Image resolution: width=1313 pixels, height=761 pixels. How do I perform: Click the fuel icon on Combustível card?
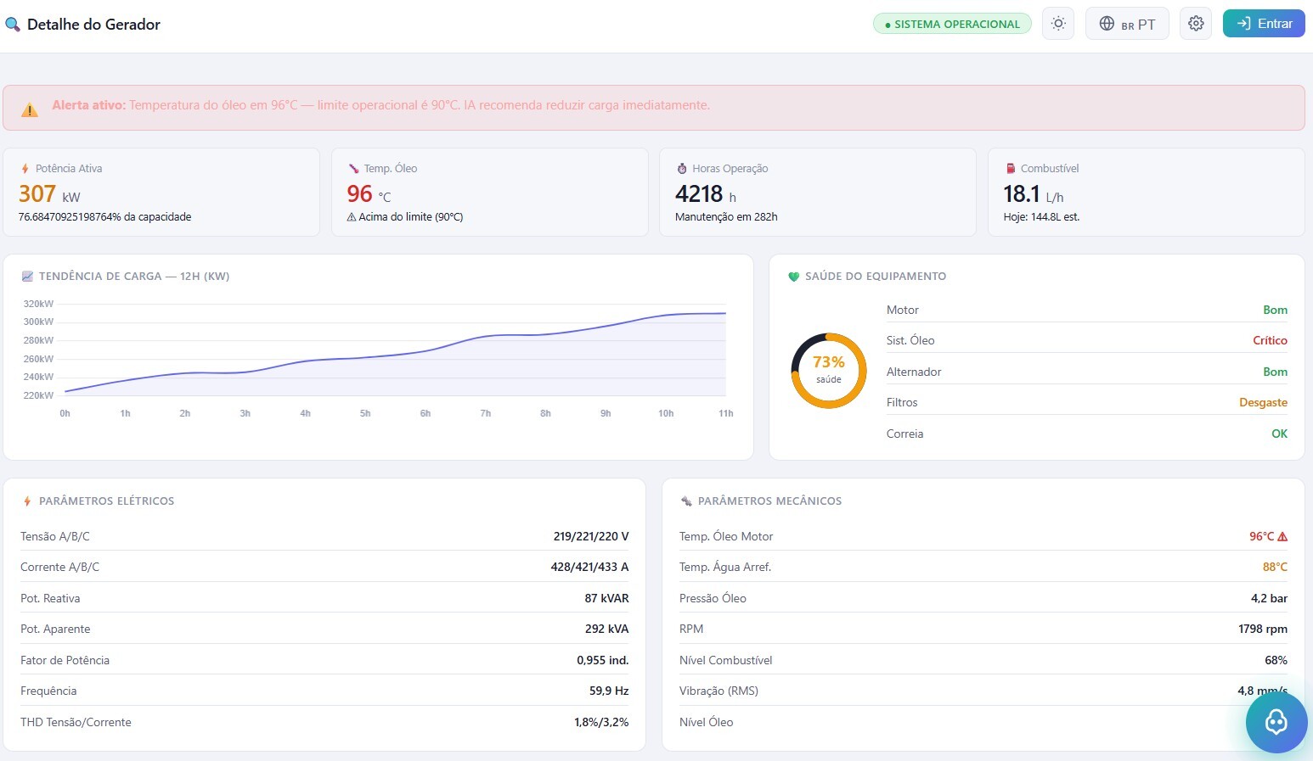1011,169
